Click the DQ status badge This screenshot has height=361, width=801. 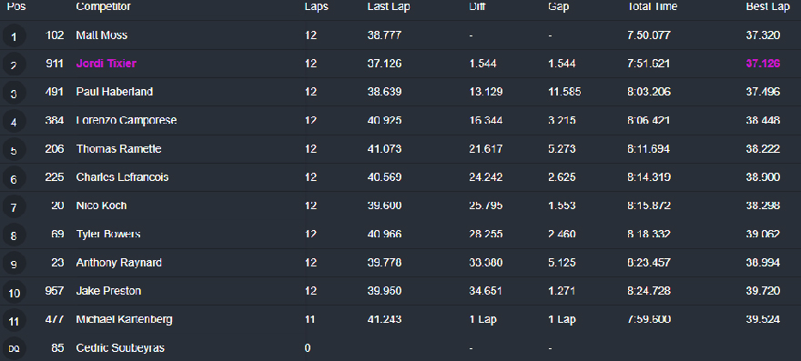pos(14,349)
